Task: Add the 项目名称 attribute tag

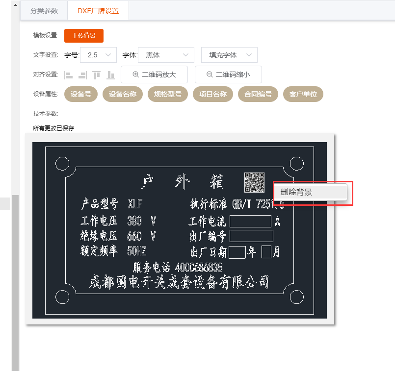Action: point(213,94)
